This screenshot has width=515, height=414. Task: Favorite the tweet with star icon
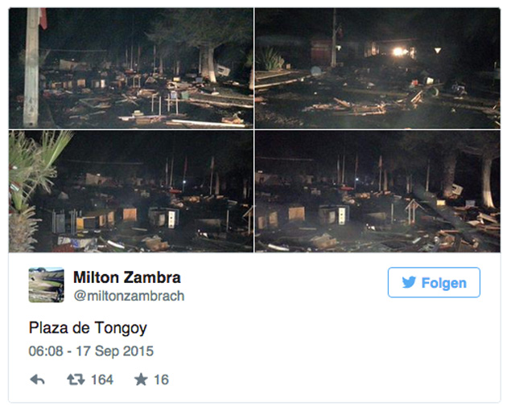click(x=141, y=379)
